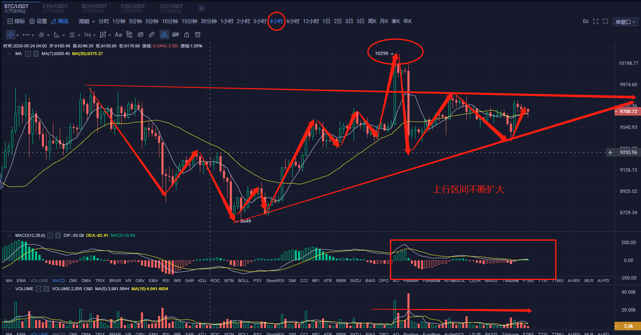
Task: Choose BOLL in MACD panel indicator list
Action: (x=243, y=280)
